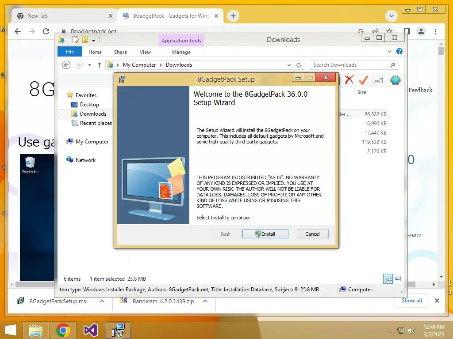This screenshot has width=453, height=339.
Task: Expand the Explorer ribbon chevron
Action: (x=389, y=51)
